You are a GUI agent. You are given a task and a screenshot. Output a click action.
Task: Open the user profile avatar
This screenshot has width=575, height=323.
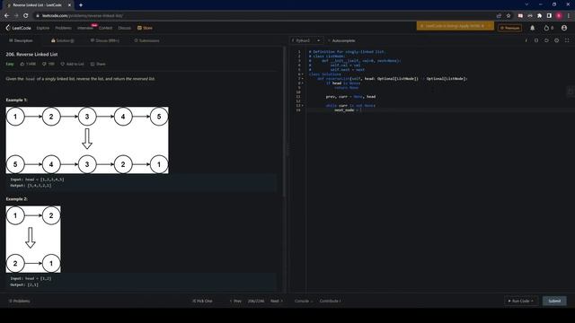click(x=564, y=28)
